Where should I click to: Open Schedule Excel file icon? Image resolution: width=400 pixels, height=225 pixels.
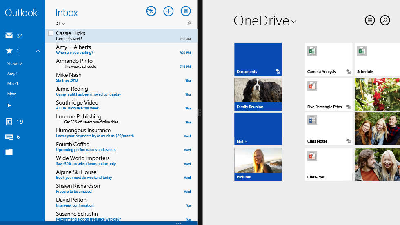tap(362, 51)
